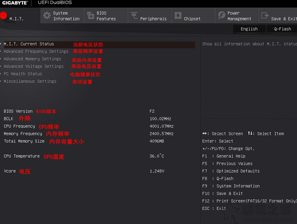Image resolution: width=297 pixels, height=224 pixels.
Task: Select the Total Memory Size row
Action: [24, 141]
